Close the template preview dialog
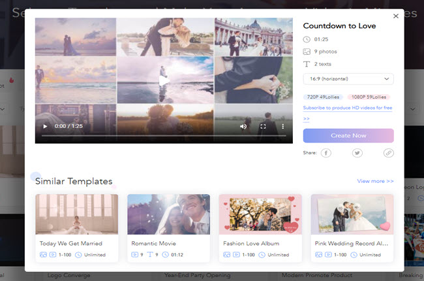This screenshot has width=424, height=281. pos(395,16)
